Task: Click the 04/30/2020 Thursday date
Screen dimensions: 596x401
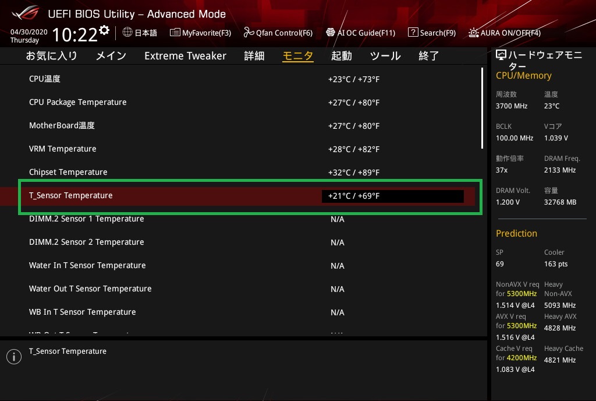Action: click(x=29, y=36)
